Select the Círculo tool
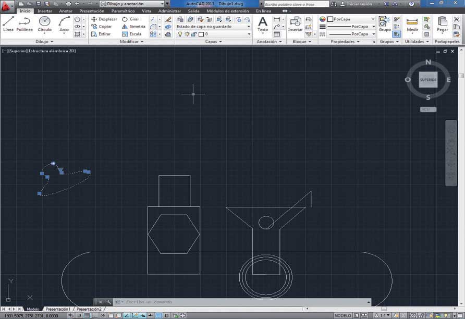Image resolution: width=465 pixels, height=319 pixels. [x=44, y=24]
